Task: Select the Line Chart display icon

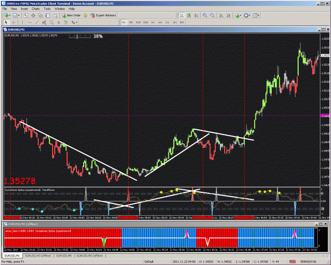Action: pos(196,15)
